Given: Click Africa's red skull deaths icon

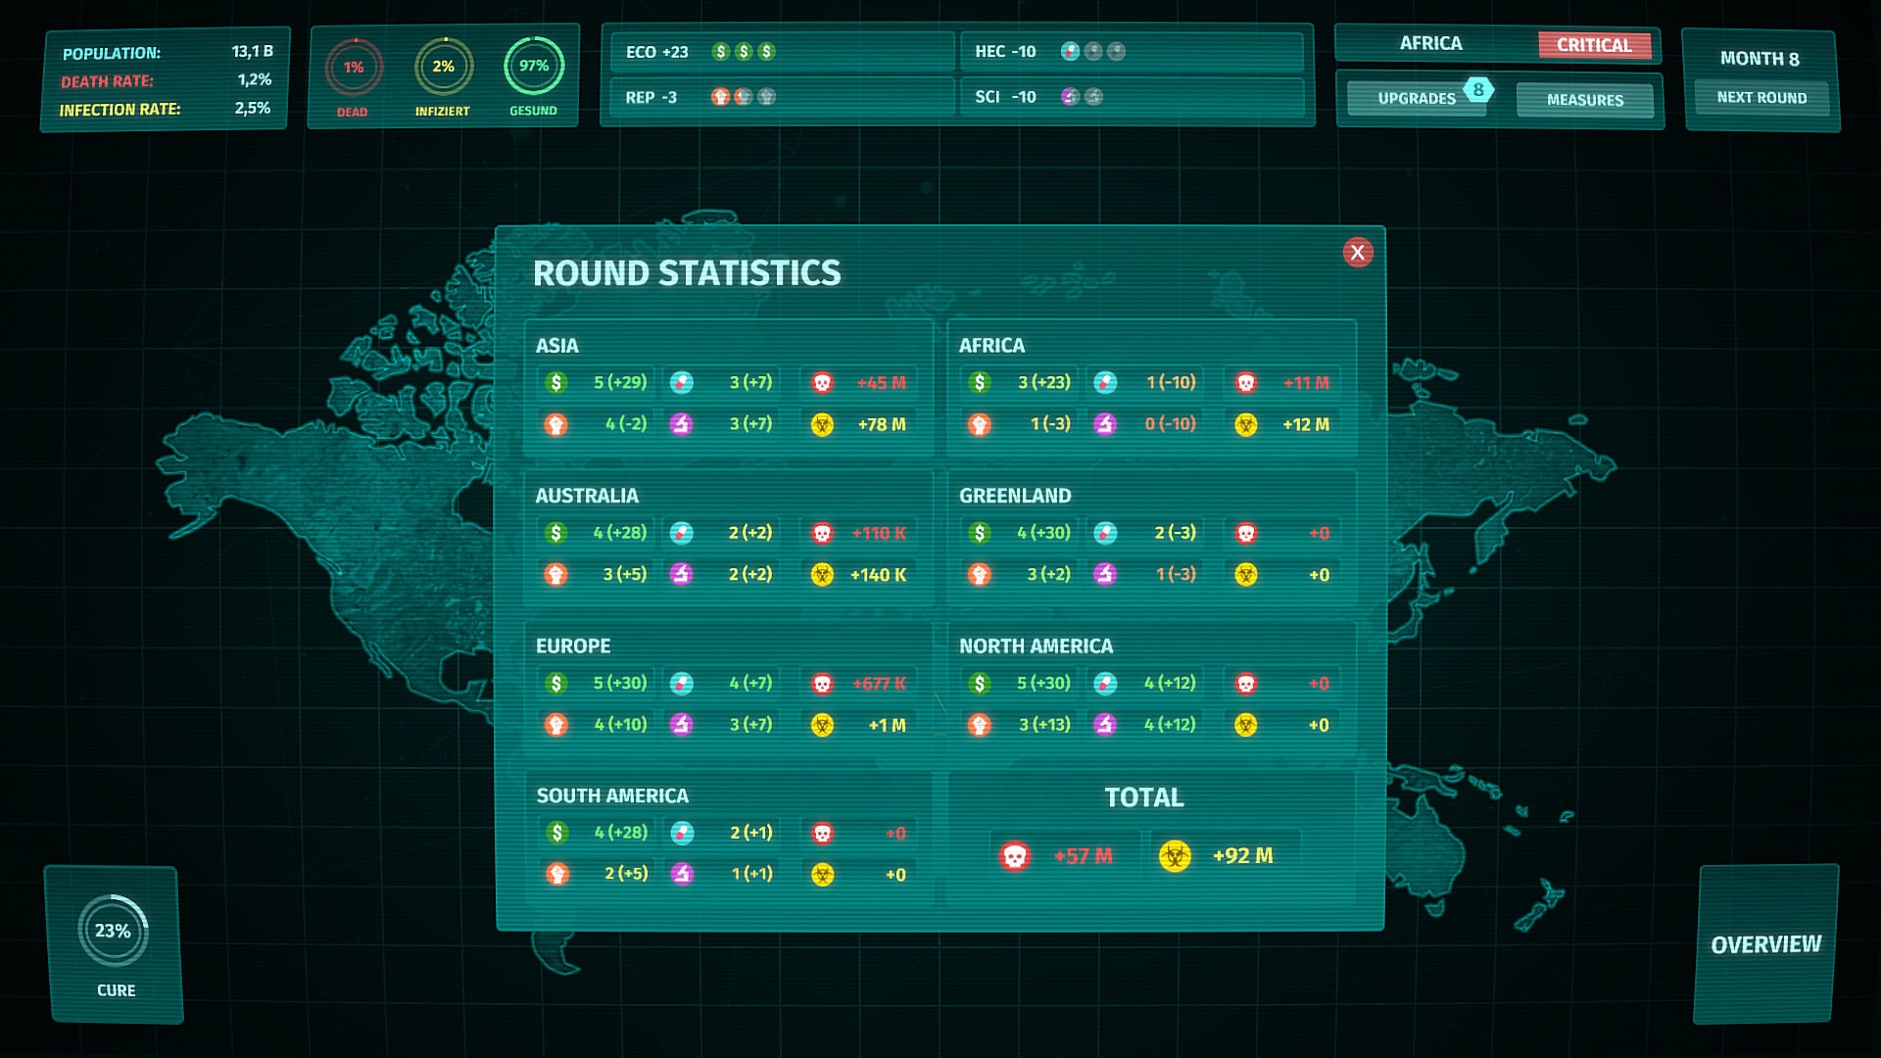Looking at the screenshot, I should tap(1245, 383).
